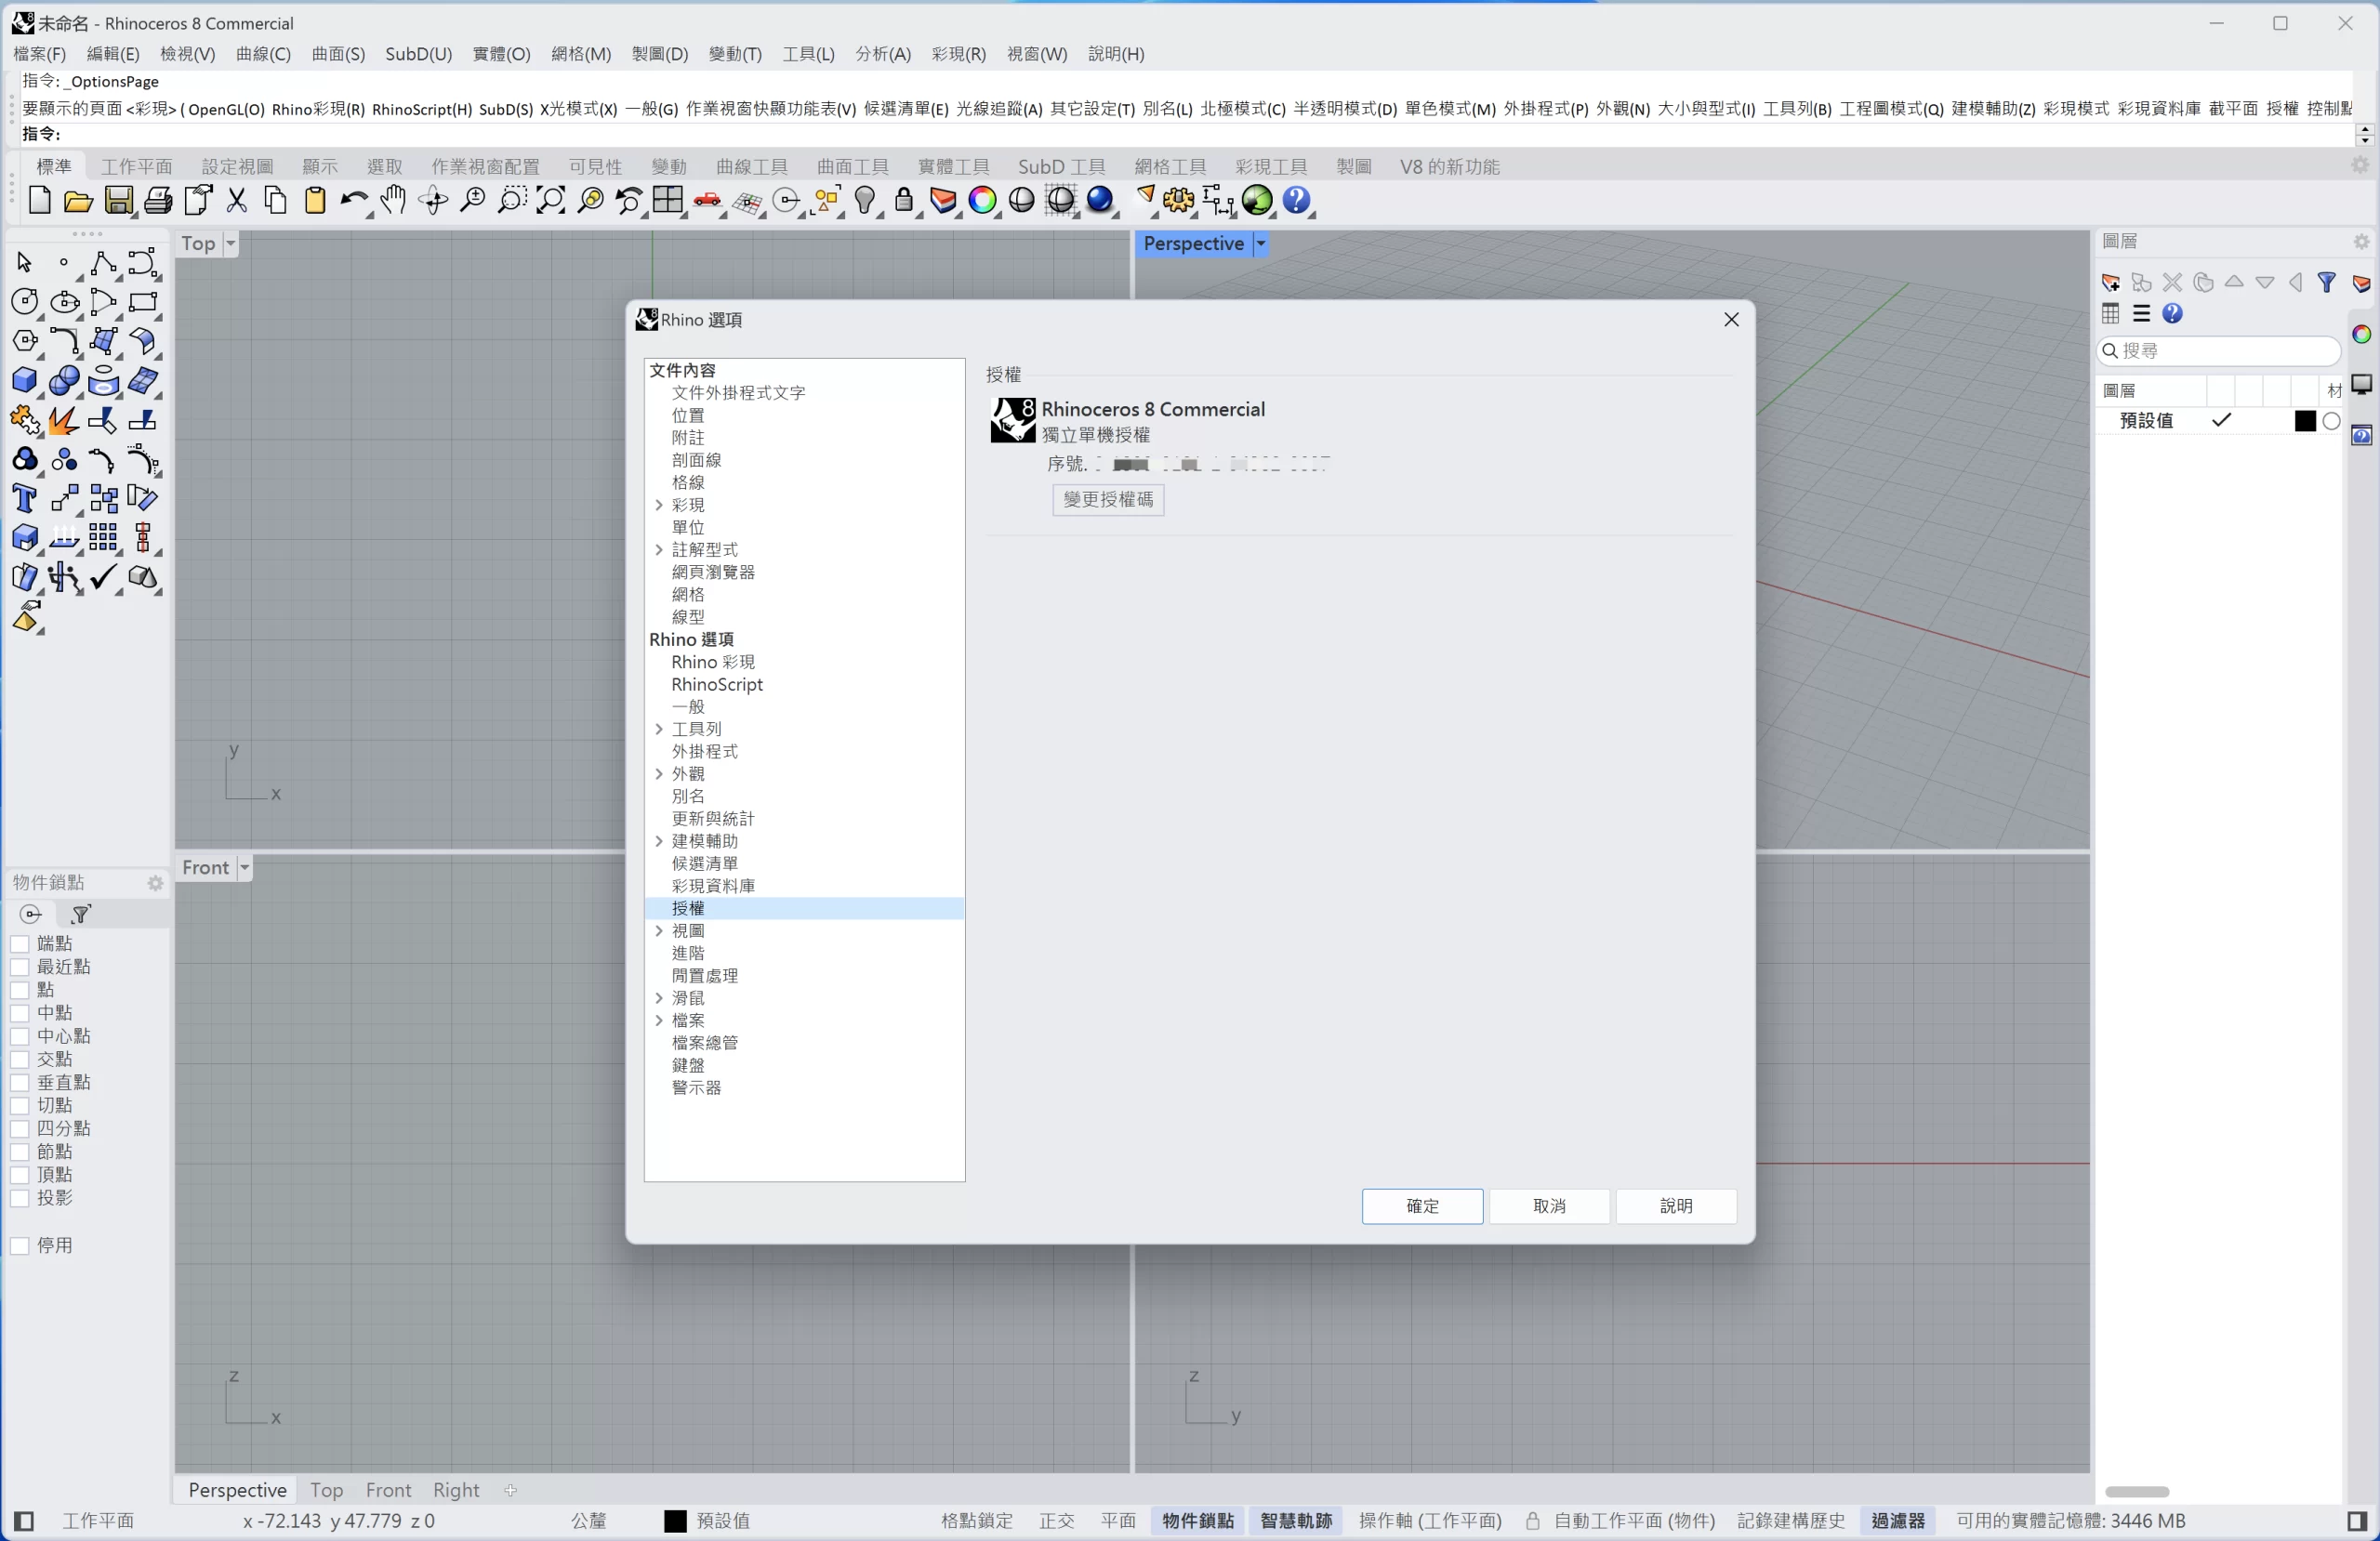Click the layer filter funnel icon

coord(2326,283)
